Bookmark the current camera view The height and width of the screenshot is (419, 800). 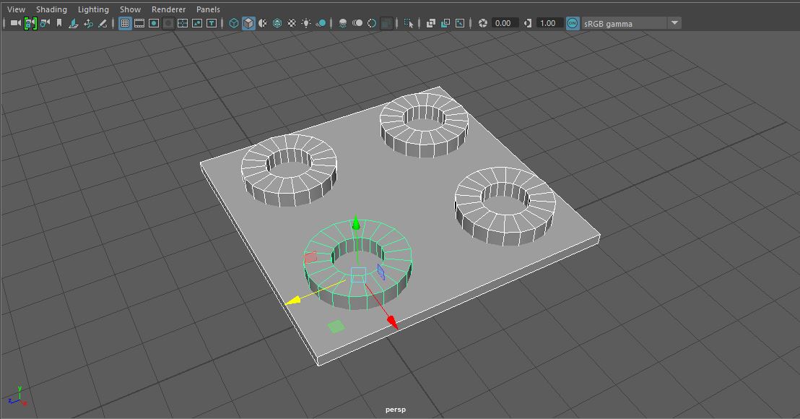58,23
